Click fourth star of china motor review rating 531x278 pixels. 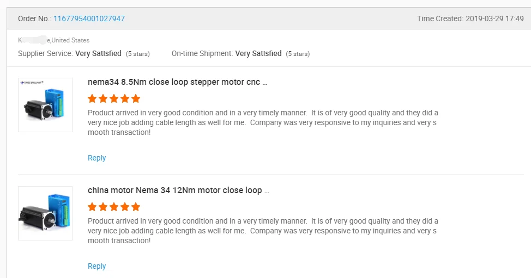125,207
